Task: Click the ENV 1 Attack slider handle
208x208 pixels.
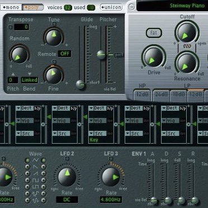Action: 154,201
